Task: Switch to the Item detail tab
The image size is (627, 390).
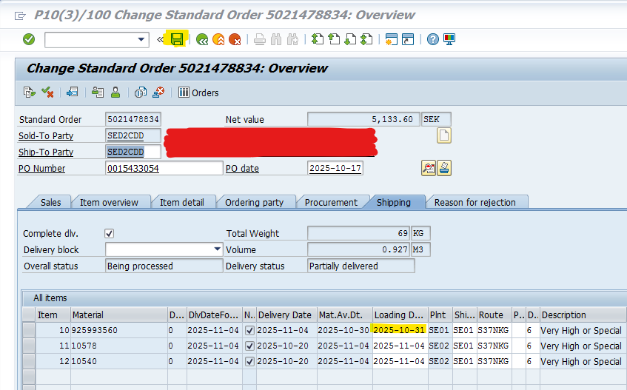Action: [x=182, y=203]
